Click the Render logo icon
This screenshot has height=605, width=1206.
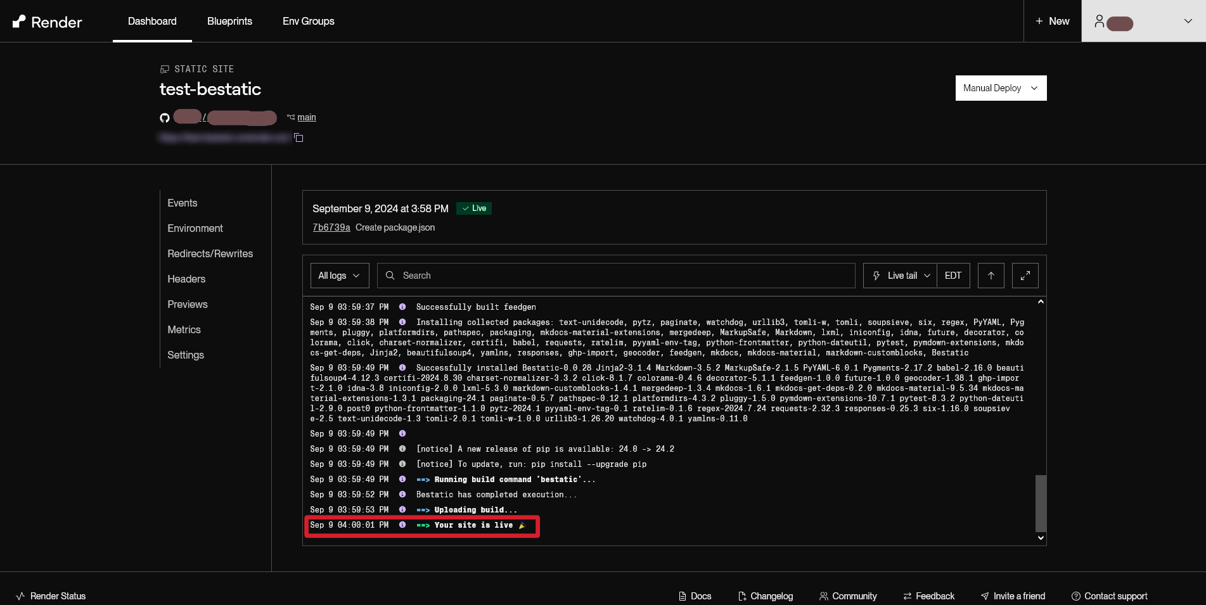20,22
